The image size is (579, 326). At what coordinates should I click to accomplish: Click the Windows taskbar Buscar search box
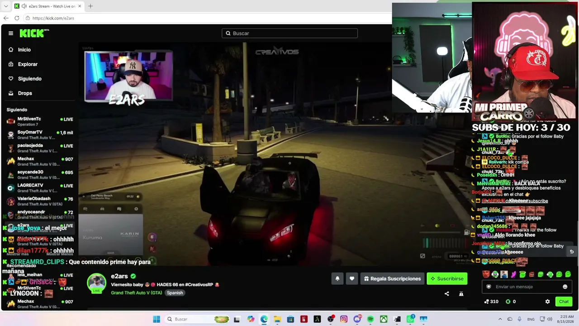[198, 319]
